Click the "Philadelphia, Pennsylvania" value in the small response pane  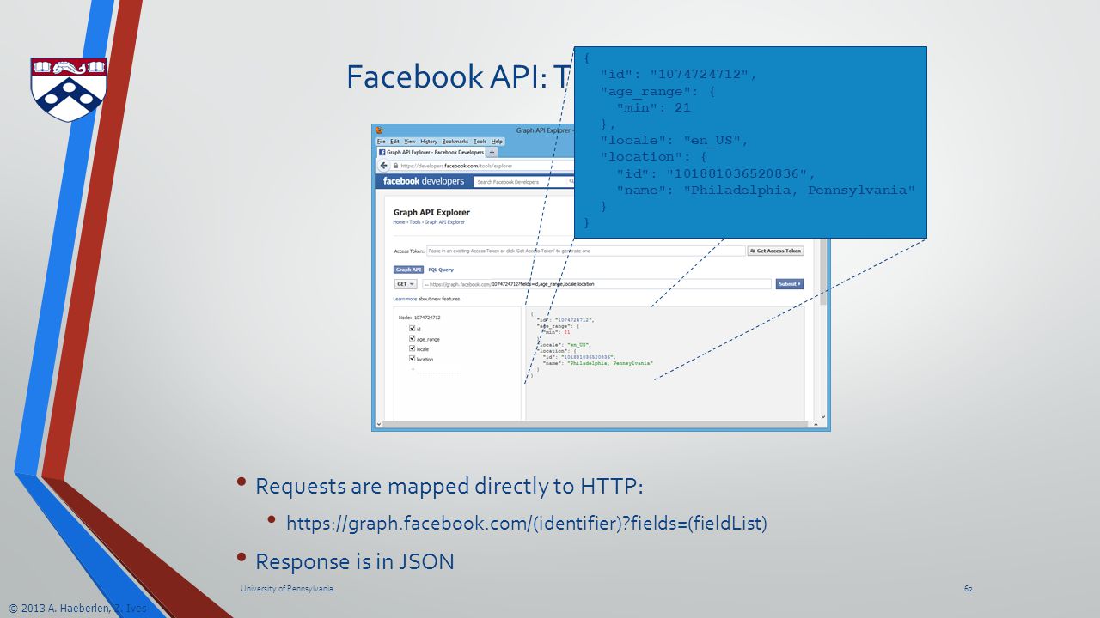[610, 363]
